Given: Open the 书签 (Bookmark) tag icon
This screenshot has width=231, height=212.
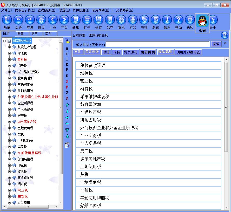Looking at the screenshot, I should tap(144, 20).
